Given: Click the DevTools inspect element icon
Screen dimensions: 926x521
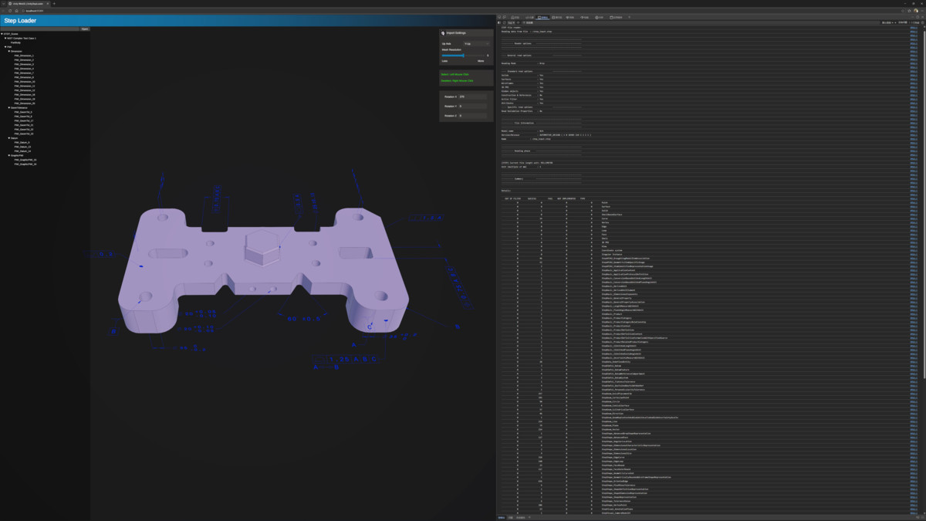Looking at the screenshot, I should 500,17.
